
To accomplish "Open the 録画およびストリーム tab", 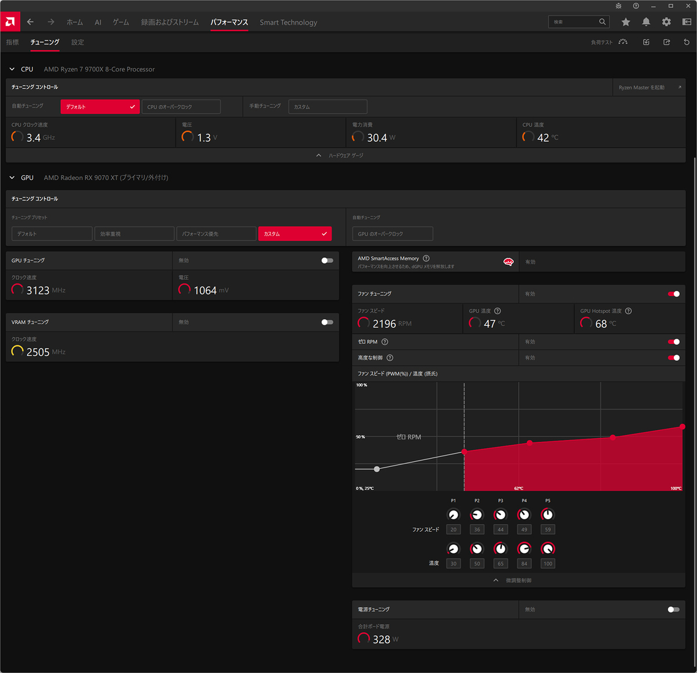I will pos(170,22).
